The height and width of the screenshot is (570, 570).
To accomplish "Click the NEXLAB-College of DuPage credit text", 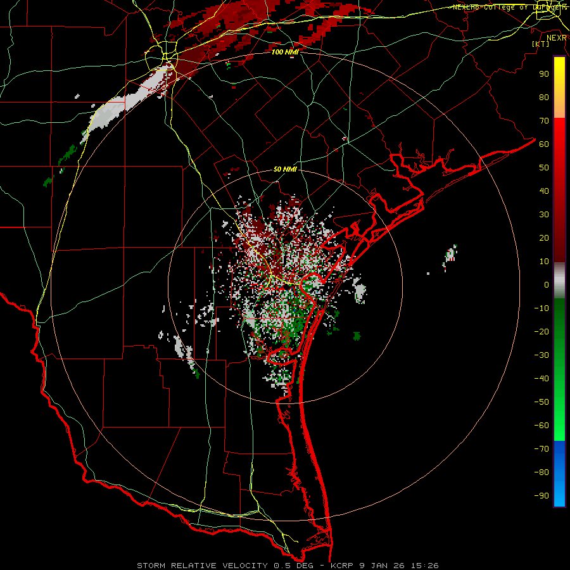I will point(509,7).
